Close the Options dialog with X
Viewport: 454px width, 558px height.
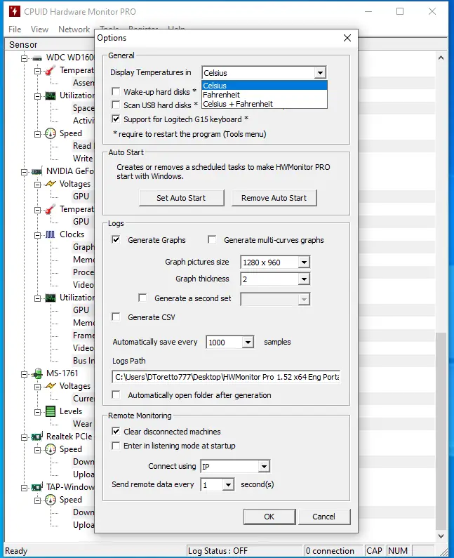pyautogui.click(x=347, y=38)
